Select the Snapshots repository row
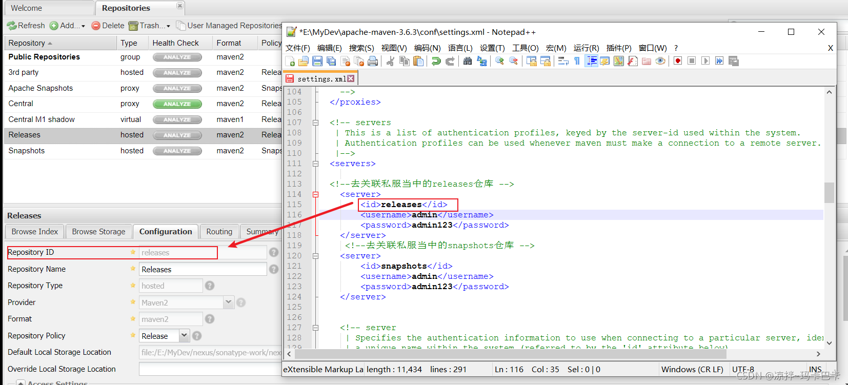This screenshot has width=848, height=385. tap(143, 151)
